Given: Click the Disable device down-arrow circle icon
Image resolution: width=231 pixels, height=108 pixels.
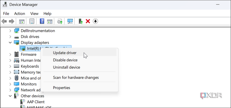Looking at the screenshot, I should click(x=95, y=21).
